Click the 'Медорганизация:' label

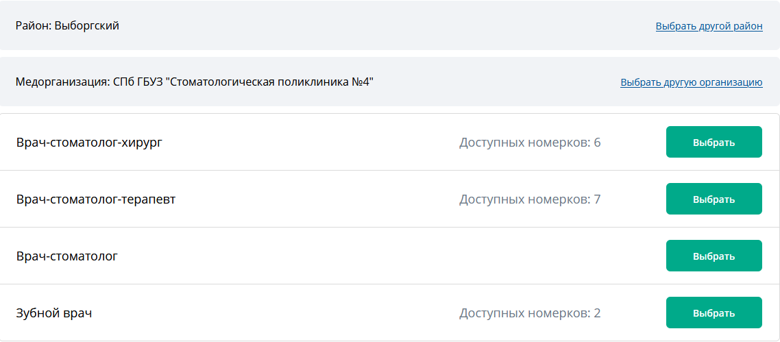coord(62,82)
